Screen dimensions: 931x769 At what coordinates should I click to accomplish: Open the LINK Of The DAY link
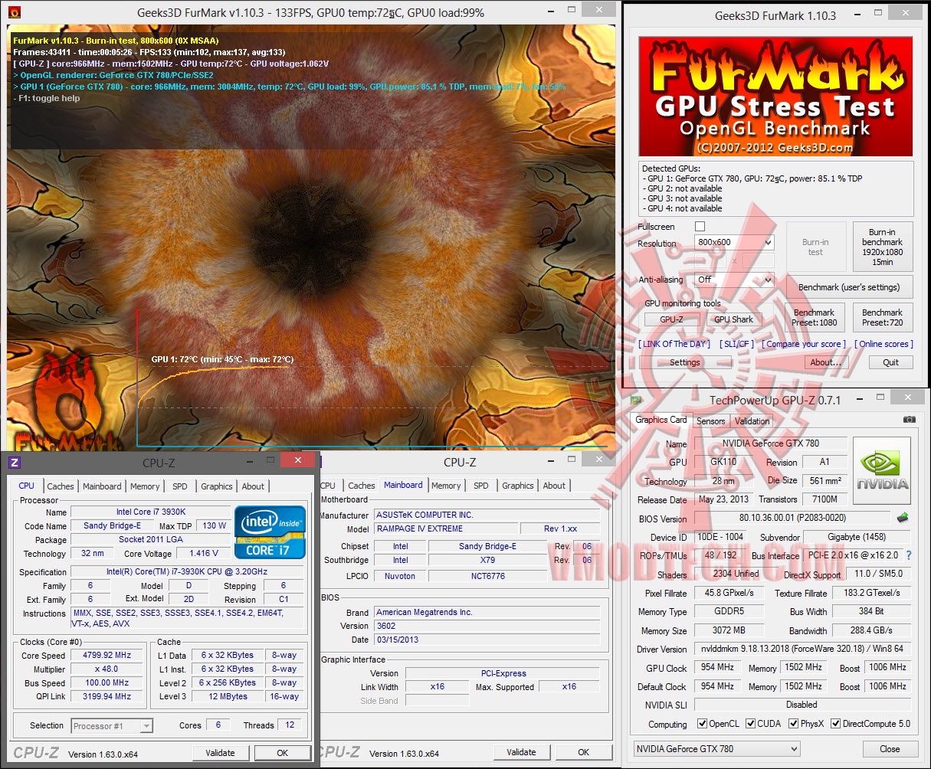tap(674, 344)
